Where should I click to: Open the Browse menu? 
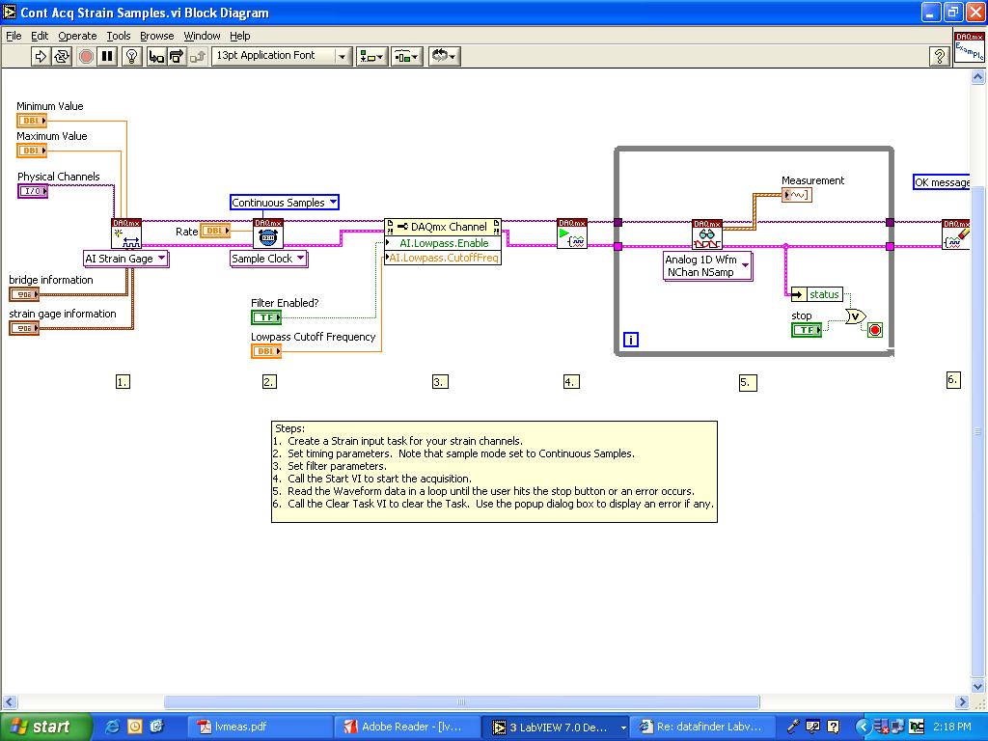157,36
